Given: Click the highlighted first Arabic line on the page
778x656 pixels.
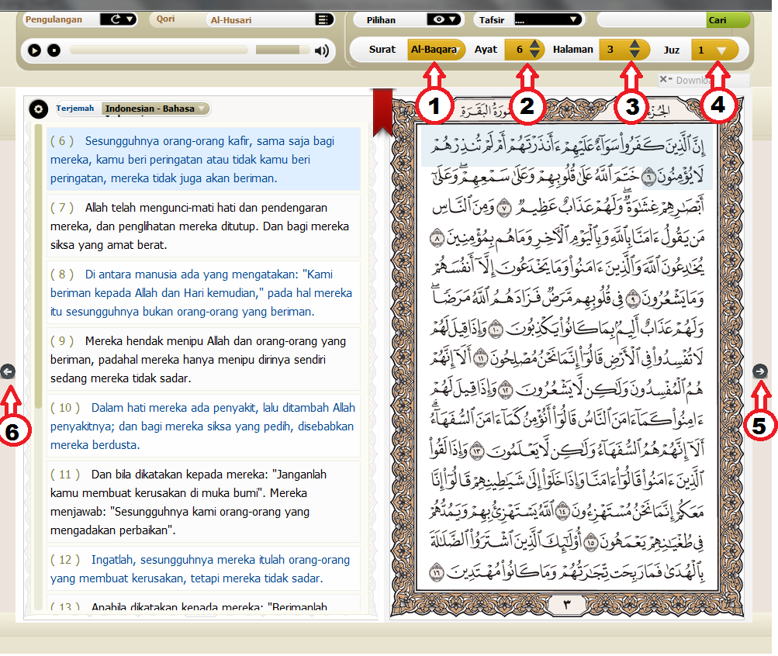Looking at the screenshot, I should pyautogui.click(x=567, y=145).
